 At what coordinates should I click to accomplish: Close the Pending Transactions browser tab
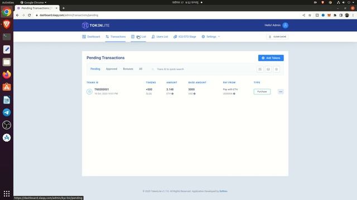(56, 8)
